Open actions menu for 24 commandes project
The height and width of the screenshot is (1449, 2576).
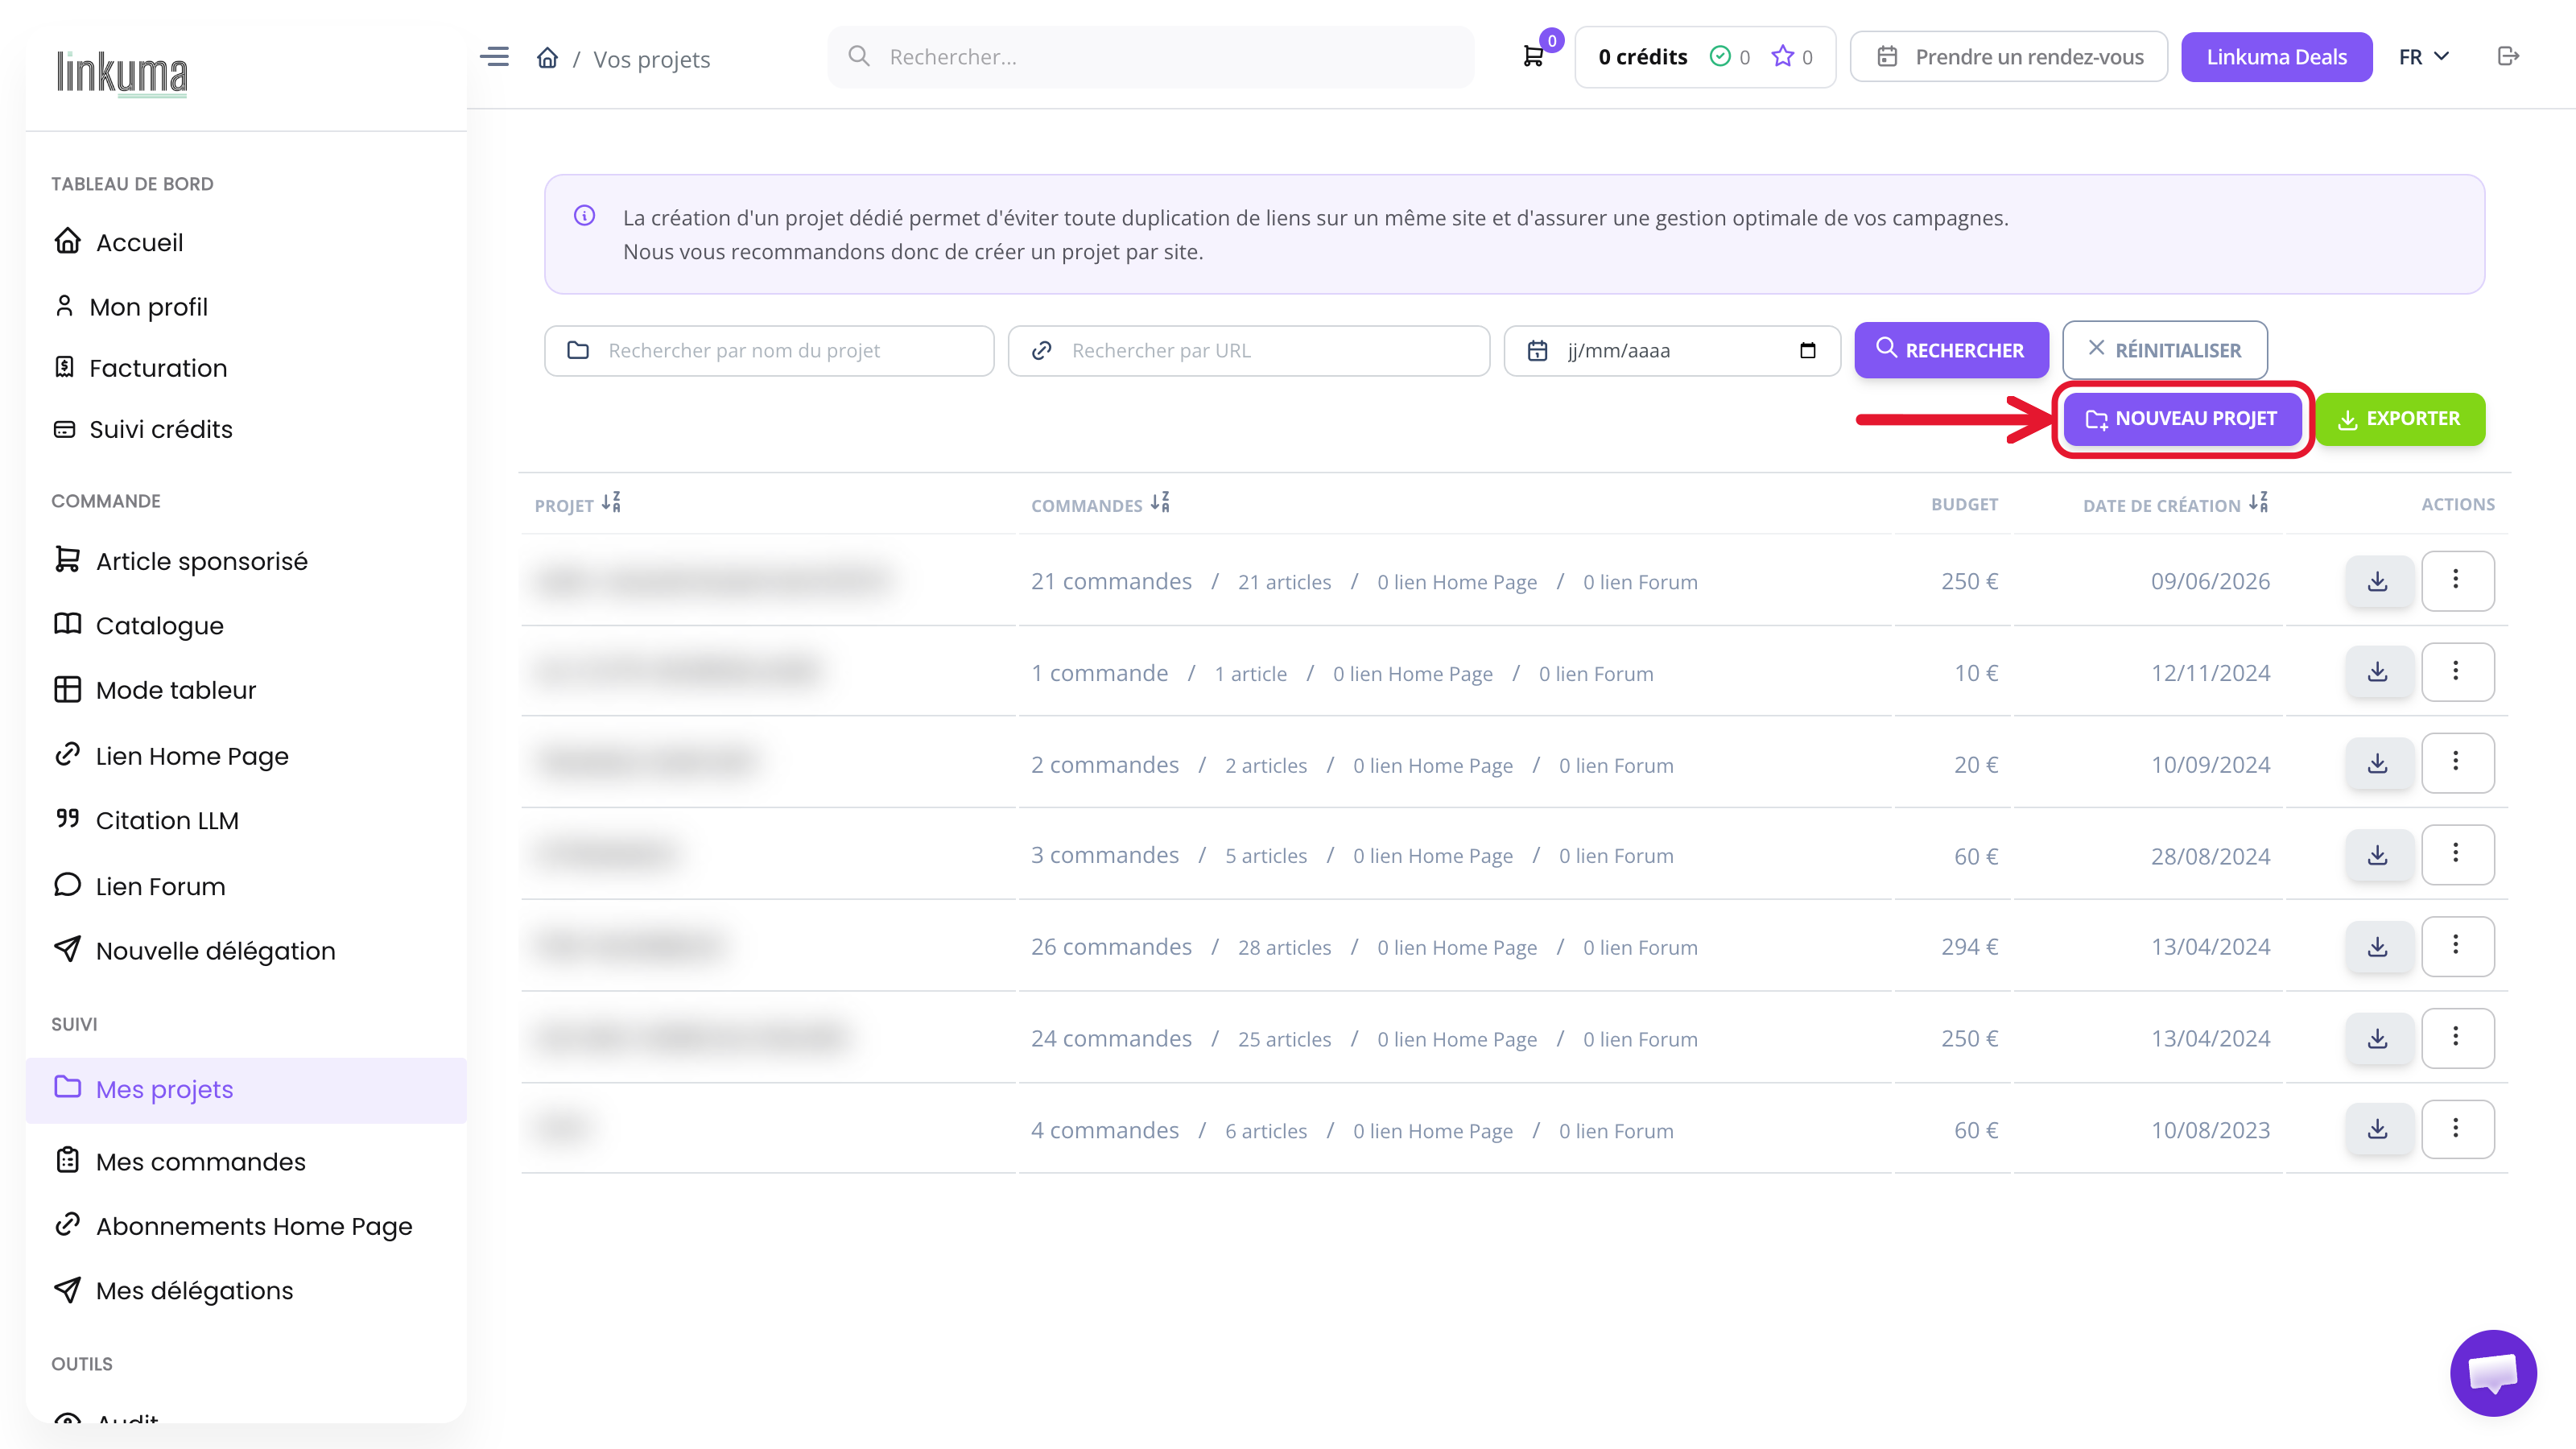tap(2456, 1039)
